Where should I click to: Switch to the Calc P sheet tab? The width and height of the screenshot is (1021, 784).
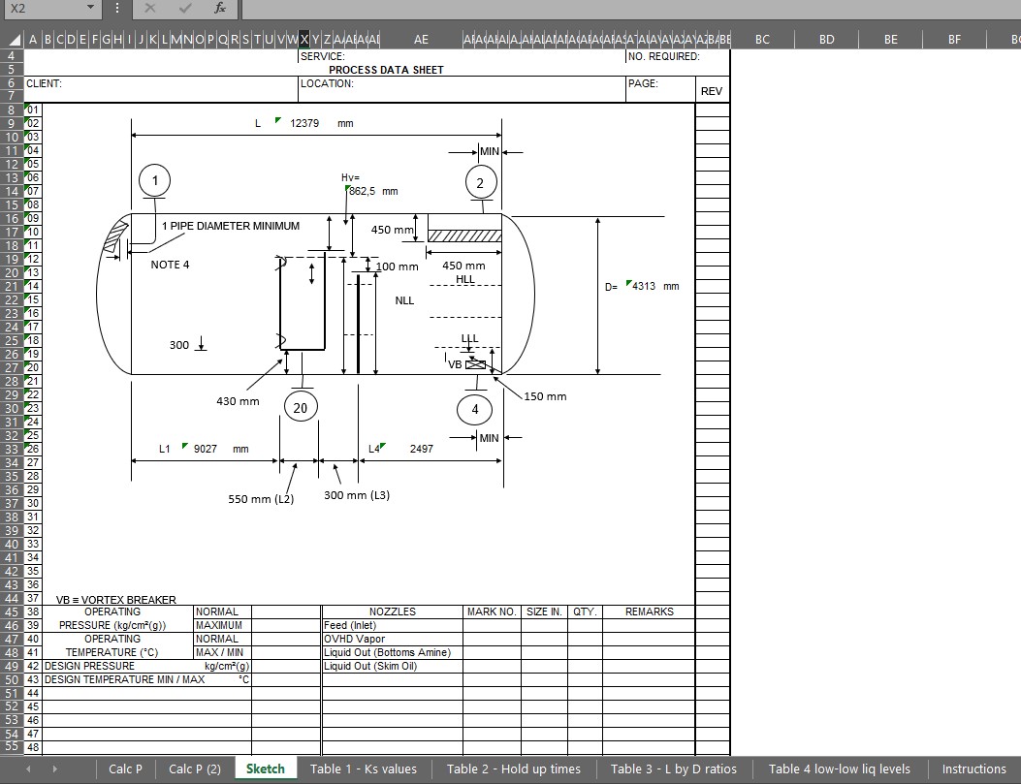(126, 768)
